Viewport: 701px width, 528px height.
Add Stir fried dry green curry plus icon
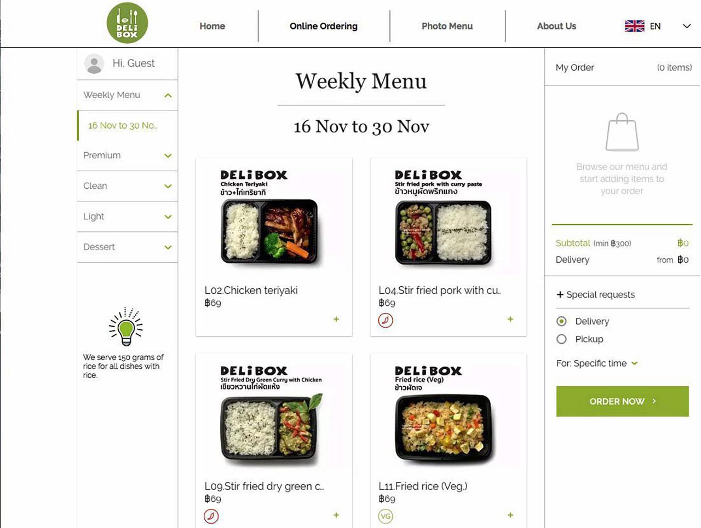(336, 515)
